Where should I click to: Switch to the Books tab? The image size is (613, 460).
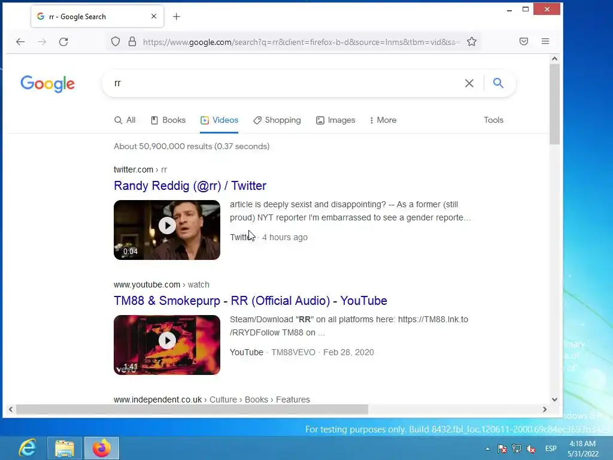168,120
